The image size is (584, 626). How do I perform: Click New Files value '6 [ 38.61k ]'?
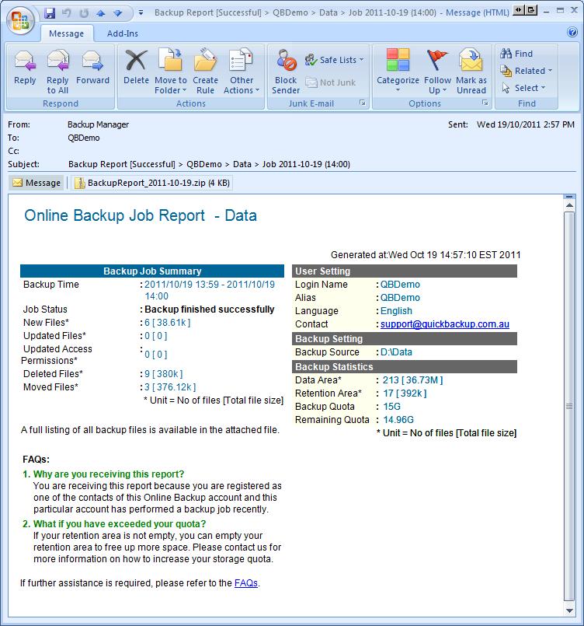point(168,323)
